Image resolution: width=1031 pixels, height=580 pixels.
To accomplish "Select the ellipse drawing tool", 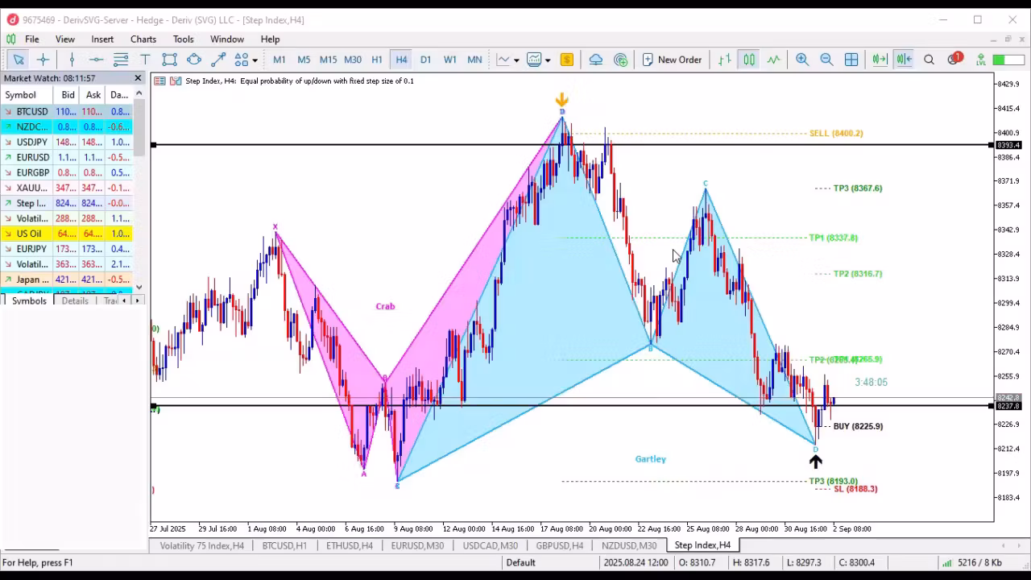I will pyautogui.click(x=194, y=60).
